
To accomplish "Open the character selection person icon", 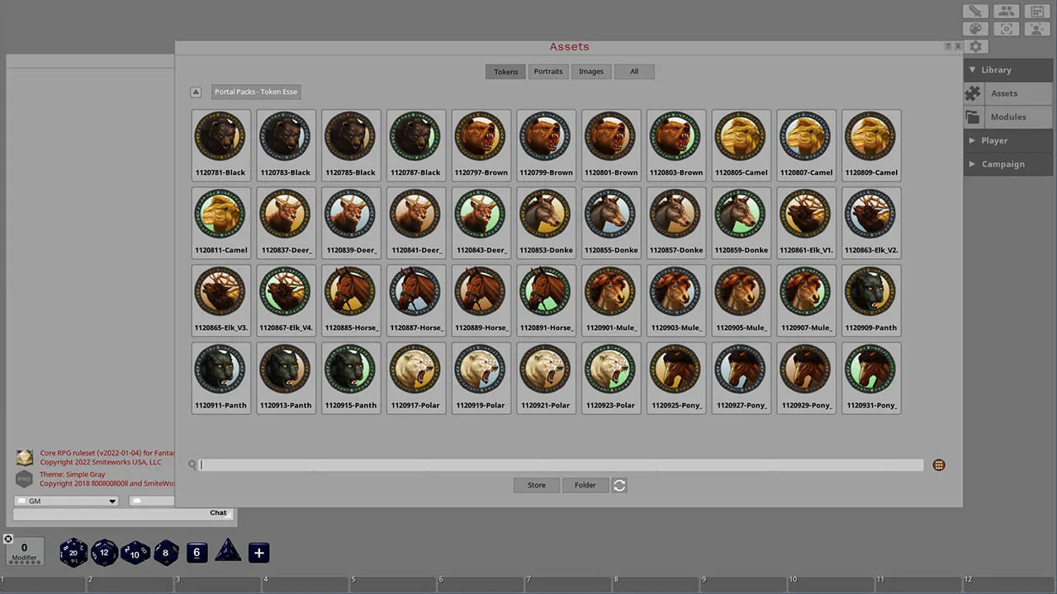I will coord(1036,29).
